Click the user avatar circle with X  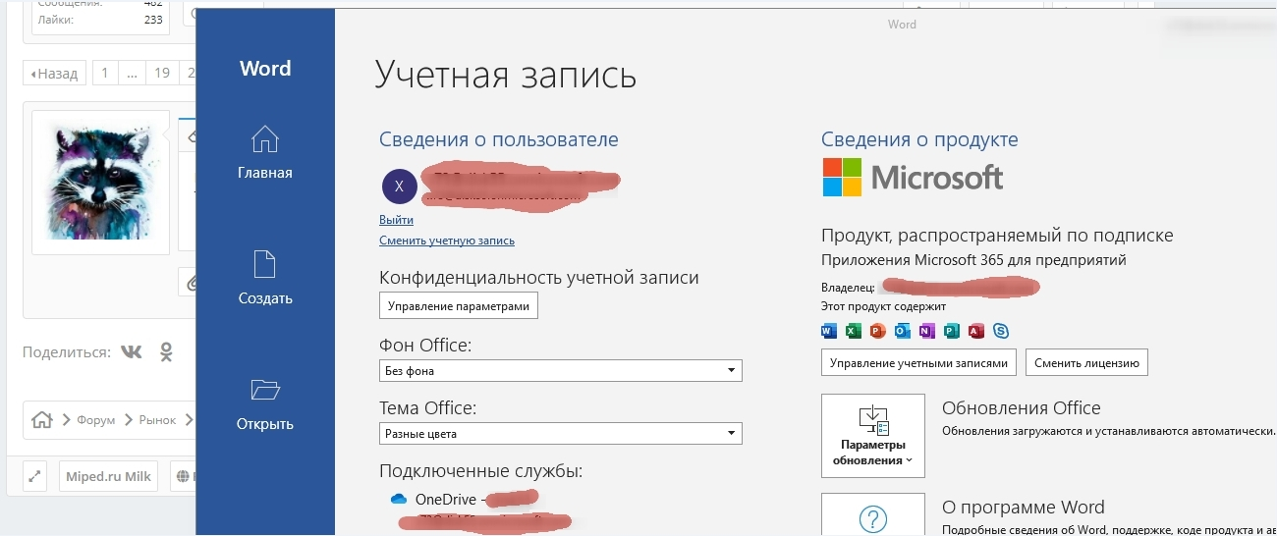(398, 185)
